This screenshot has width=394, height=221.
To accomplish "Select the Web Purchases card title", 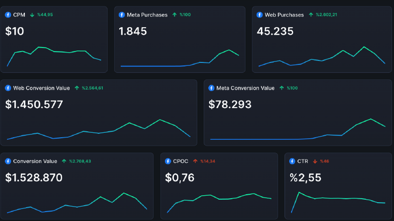I will tap(284, 15).
